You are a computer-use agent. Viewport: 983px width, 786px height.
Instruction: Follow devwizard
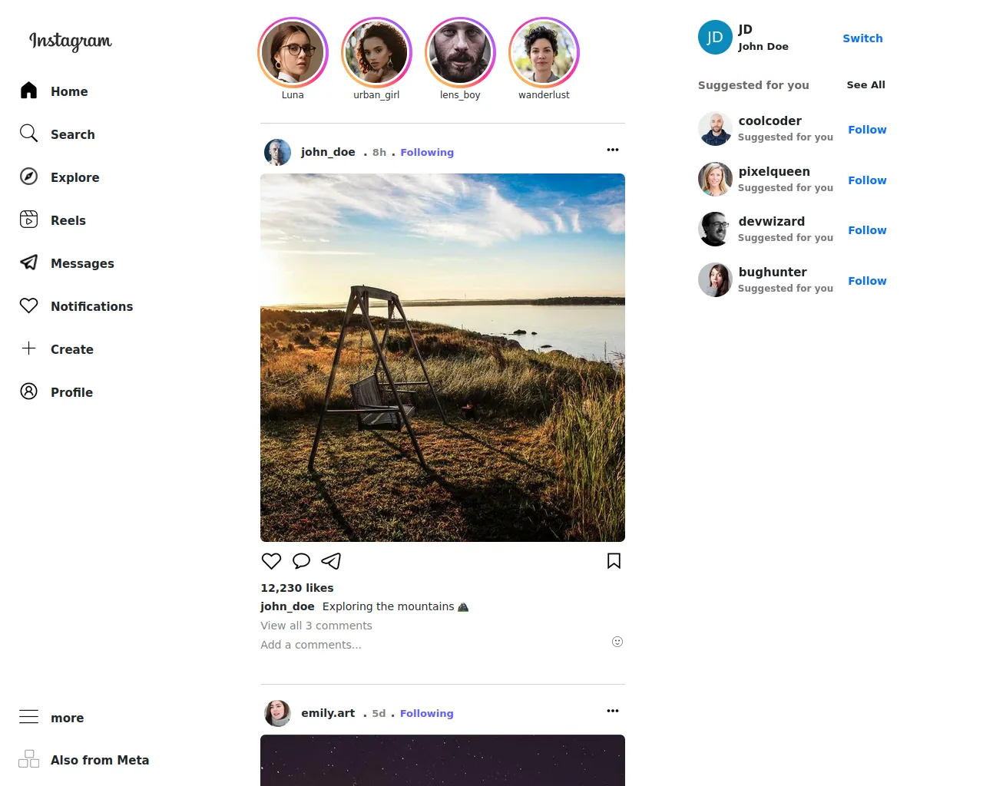867,230
